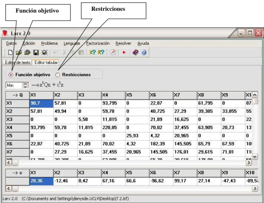The height and width of the screenshot is (203, 264).
Task: Switch to Editor de texto tab
Action: click(x=18, y=62)
